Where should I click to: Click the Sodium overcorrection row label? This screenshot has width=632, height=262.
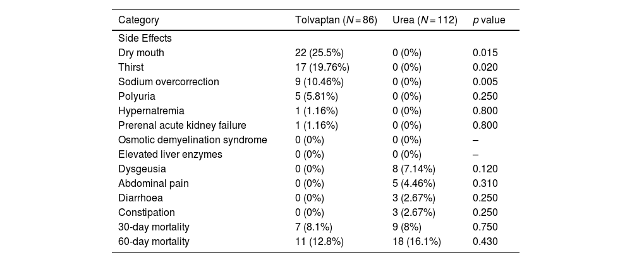[x=169, y=81]
